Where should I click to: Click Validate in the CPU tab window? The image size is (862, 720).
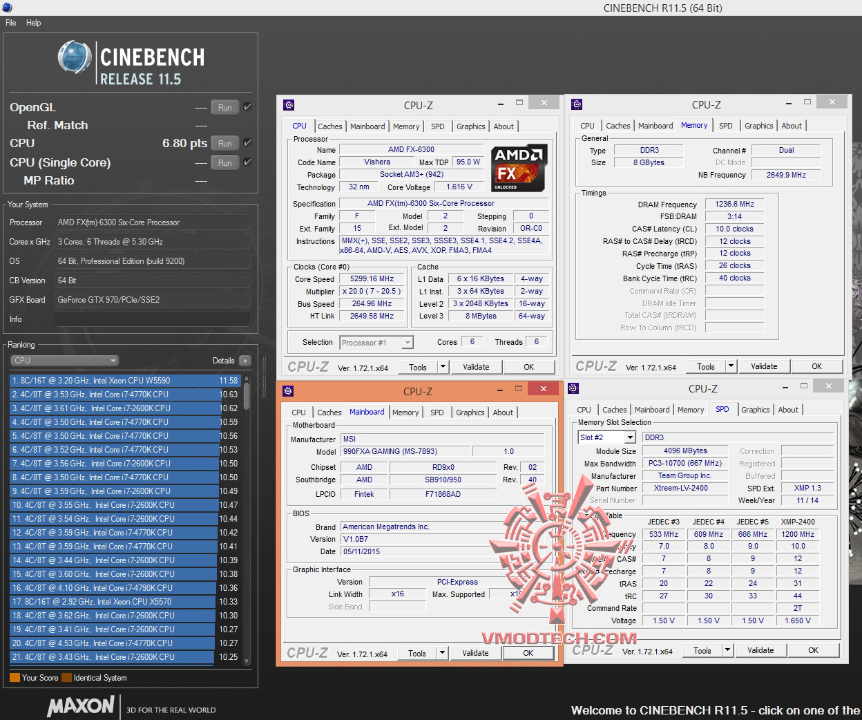[476, 367]
